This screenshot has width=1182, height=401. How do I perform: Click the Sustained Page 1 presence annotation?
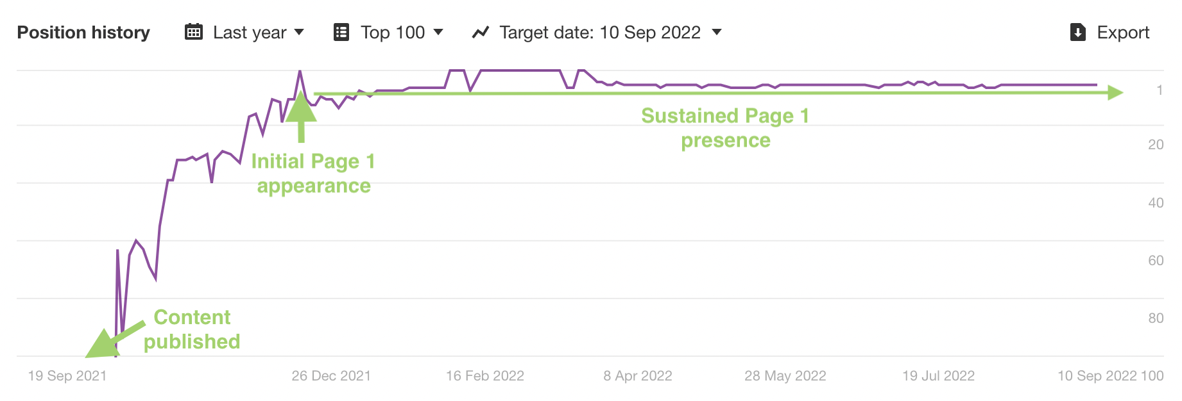coord(725,128)
